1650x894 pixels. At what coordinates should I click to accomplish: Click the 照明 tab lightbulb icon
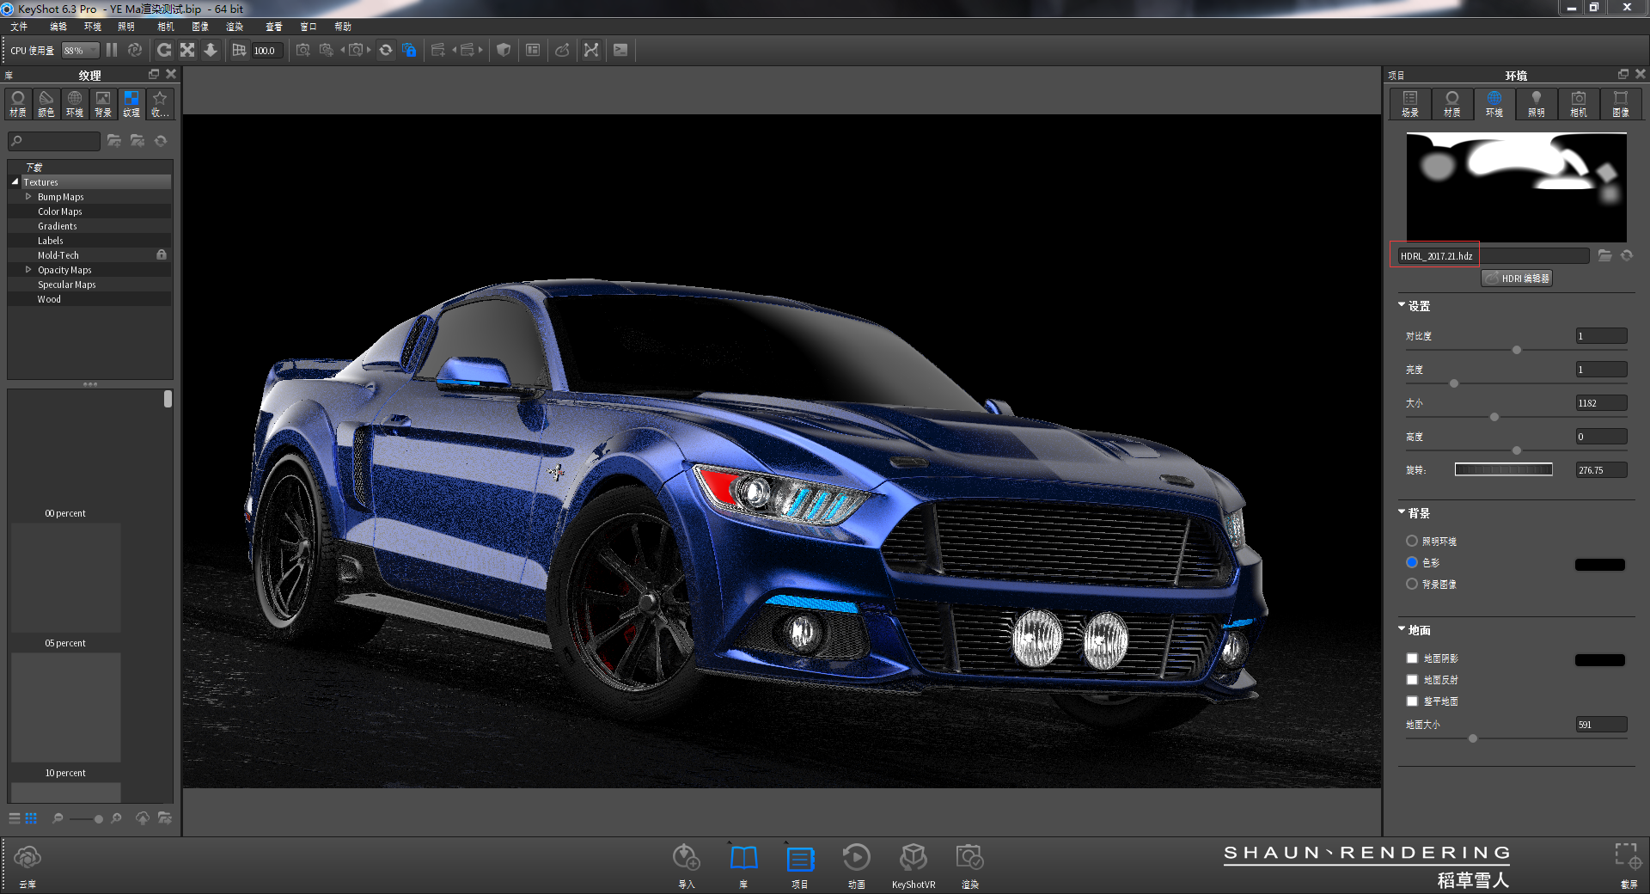pos(1537,104)
